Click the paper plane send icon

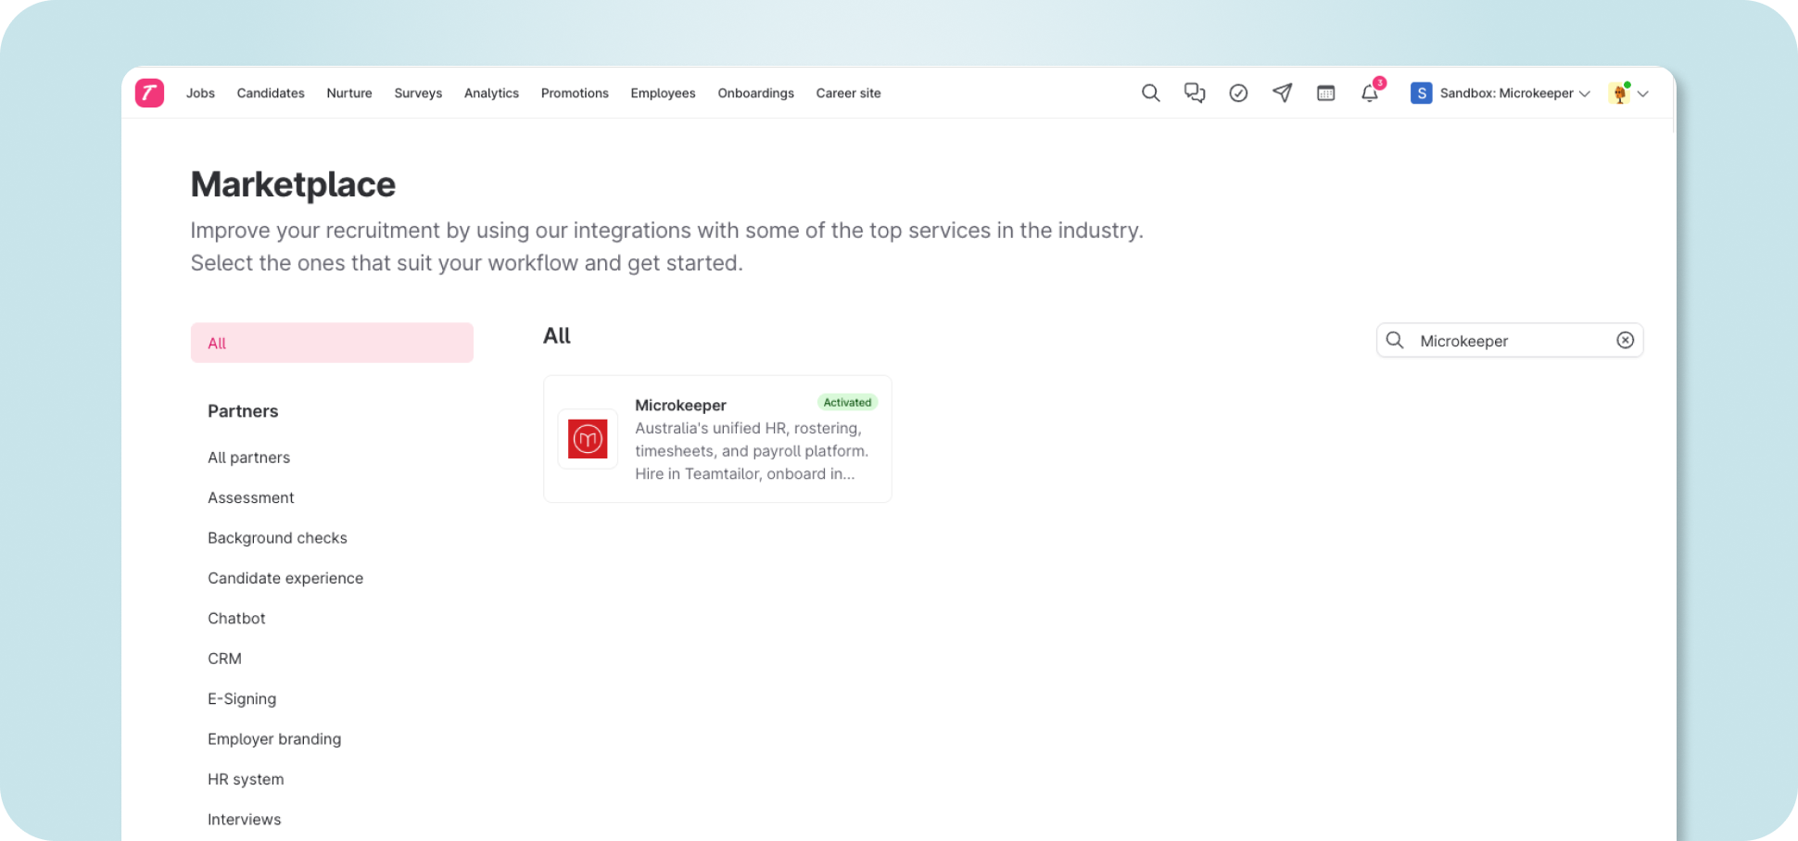pos(1283,93)
